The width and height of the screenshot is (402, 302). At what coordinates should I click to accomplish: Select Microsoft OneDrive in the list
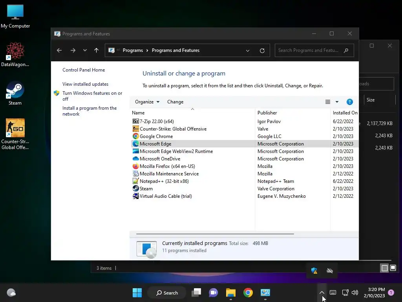tap(245, 158)
